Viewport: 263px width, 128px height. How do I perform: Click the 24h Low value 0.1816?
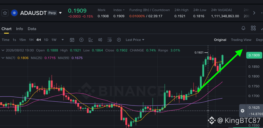199,16
